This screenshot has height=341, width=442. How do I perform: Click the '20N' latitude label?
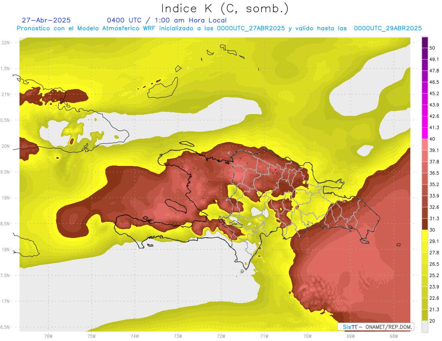(6, 146)
